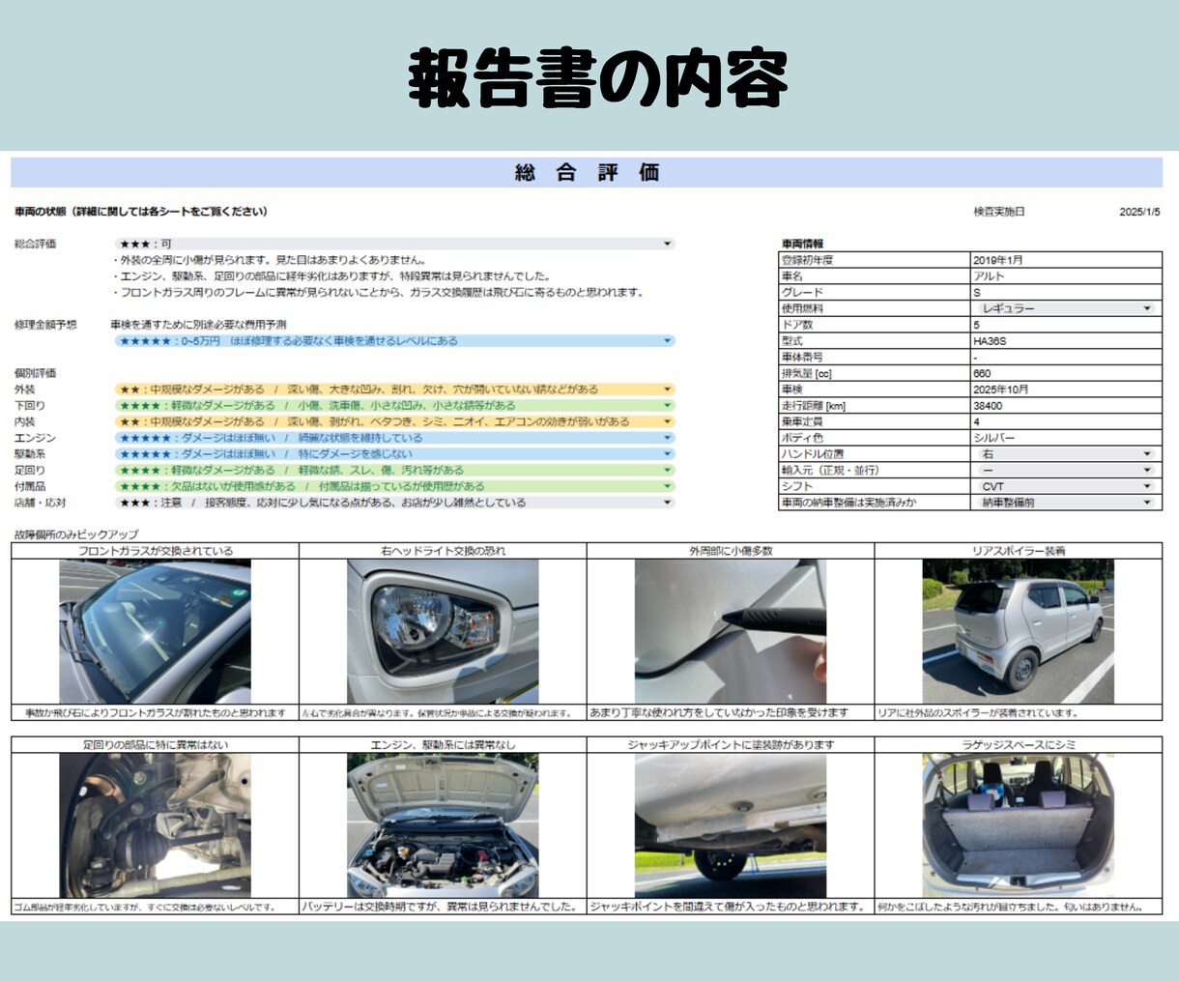Click the 走行距離 cell 38400
The height and width of the screenshot is (981, 1179).
[x=1066, y=406]
